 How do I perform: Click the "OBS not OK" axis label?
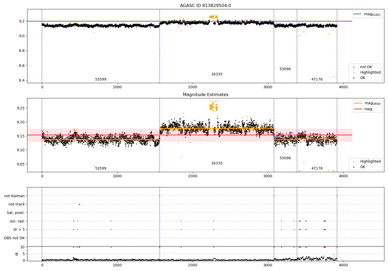click(14, 238)
